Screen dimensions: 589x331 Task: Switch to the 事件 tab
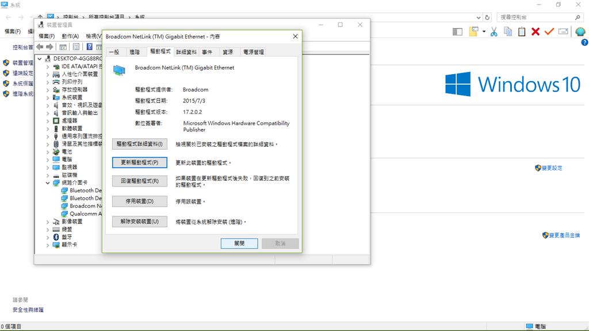coord(207,52)
